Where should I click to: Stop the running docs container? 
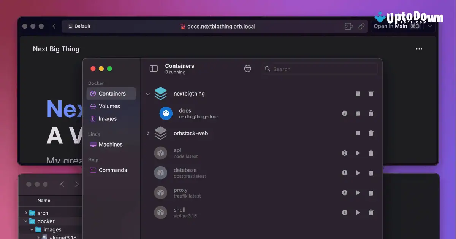coord(358,113)
